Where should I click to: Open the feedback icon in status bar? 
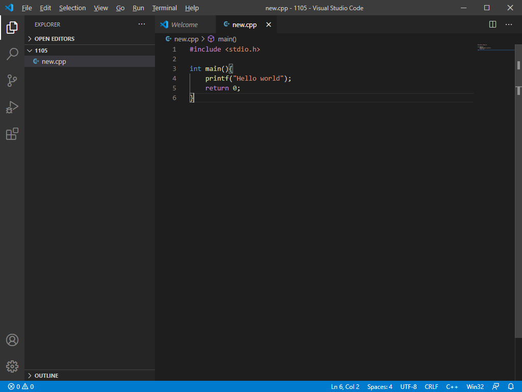(x=495, y=387)
